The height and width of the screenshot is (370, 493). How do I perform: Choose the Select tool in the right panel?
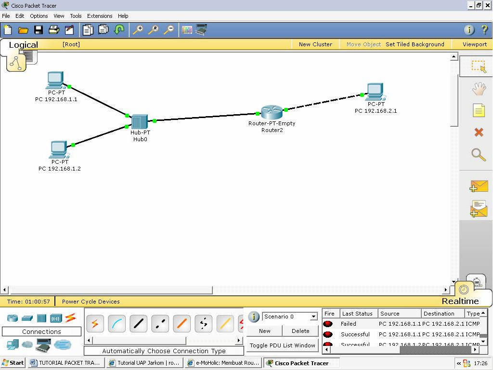click(x=479, y=66)
